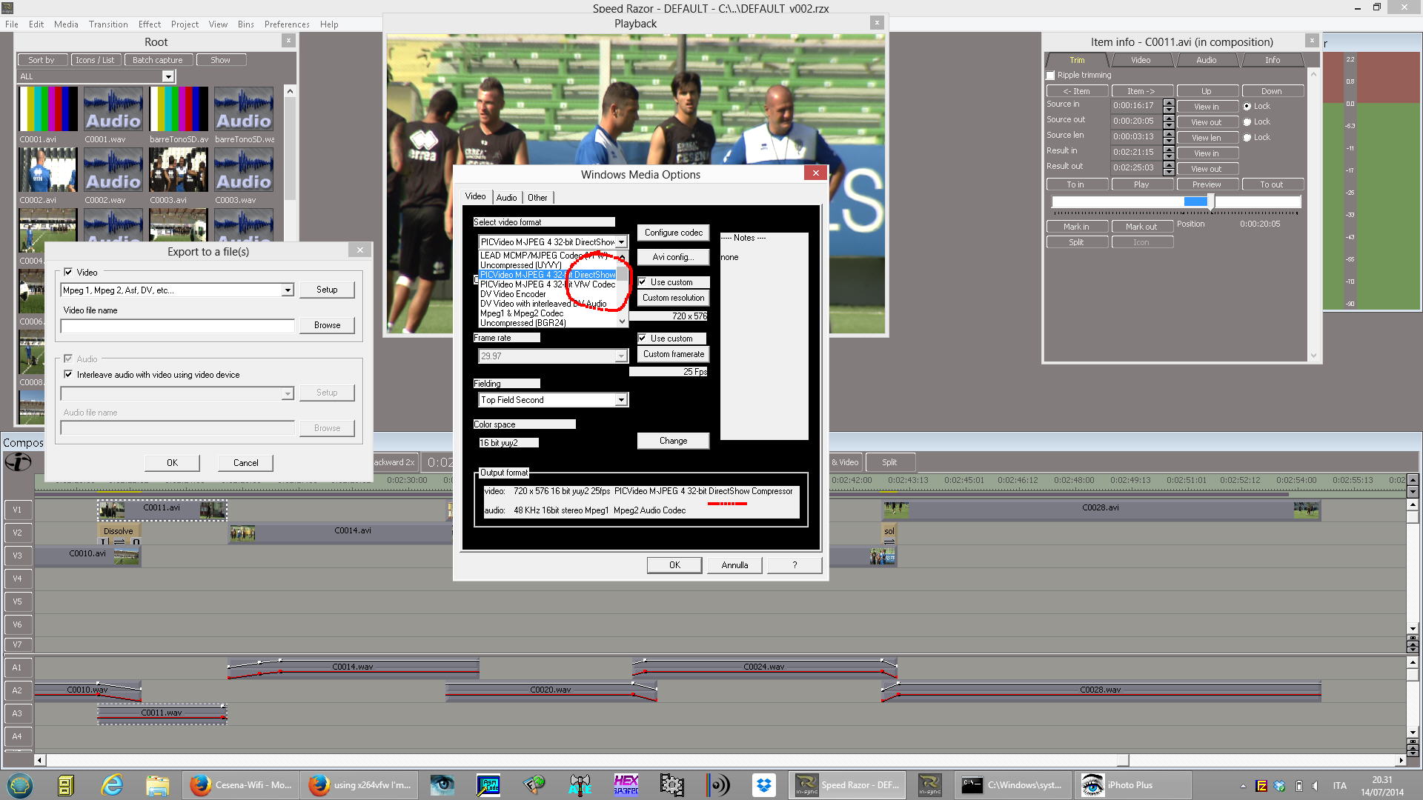Image resolution: width=1423 pixels, height=800 pixels.
Task: Click the C0001.avi color bars thumbnail
Action: (x=48, y=109)
